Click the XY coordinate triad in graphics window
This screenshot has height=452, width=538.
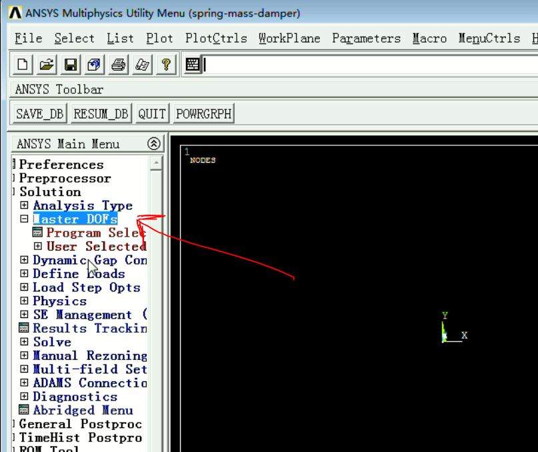pos(453,328)
